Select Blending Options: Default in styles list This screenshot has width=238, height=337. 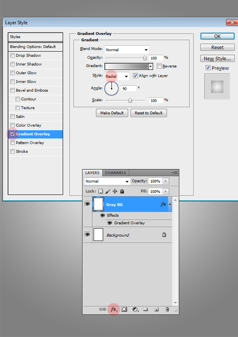[33, 47]
